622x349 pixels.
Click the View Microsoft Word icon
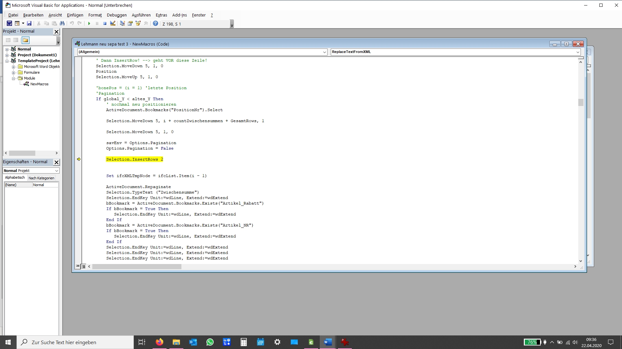(x=9, y=24)
